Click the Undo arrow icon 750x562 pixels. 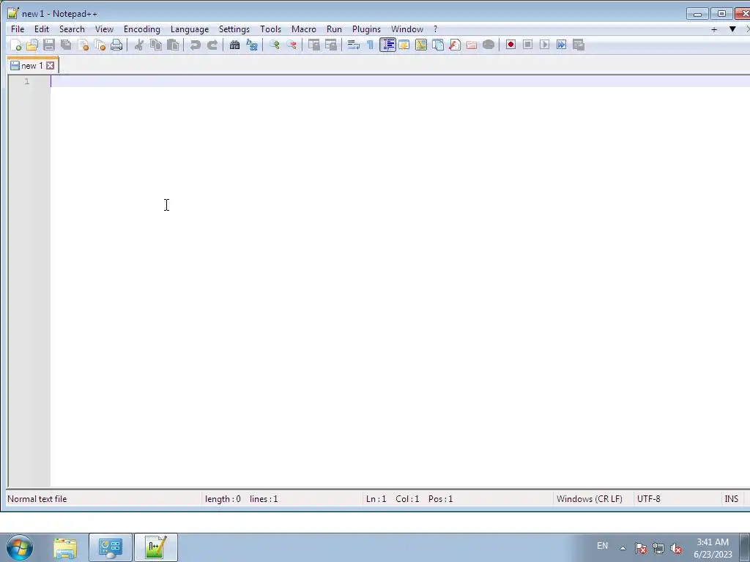195,45
